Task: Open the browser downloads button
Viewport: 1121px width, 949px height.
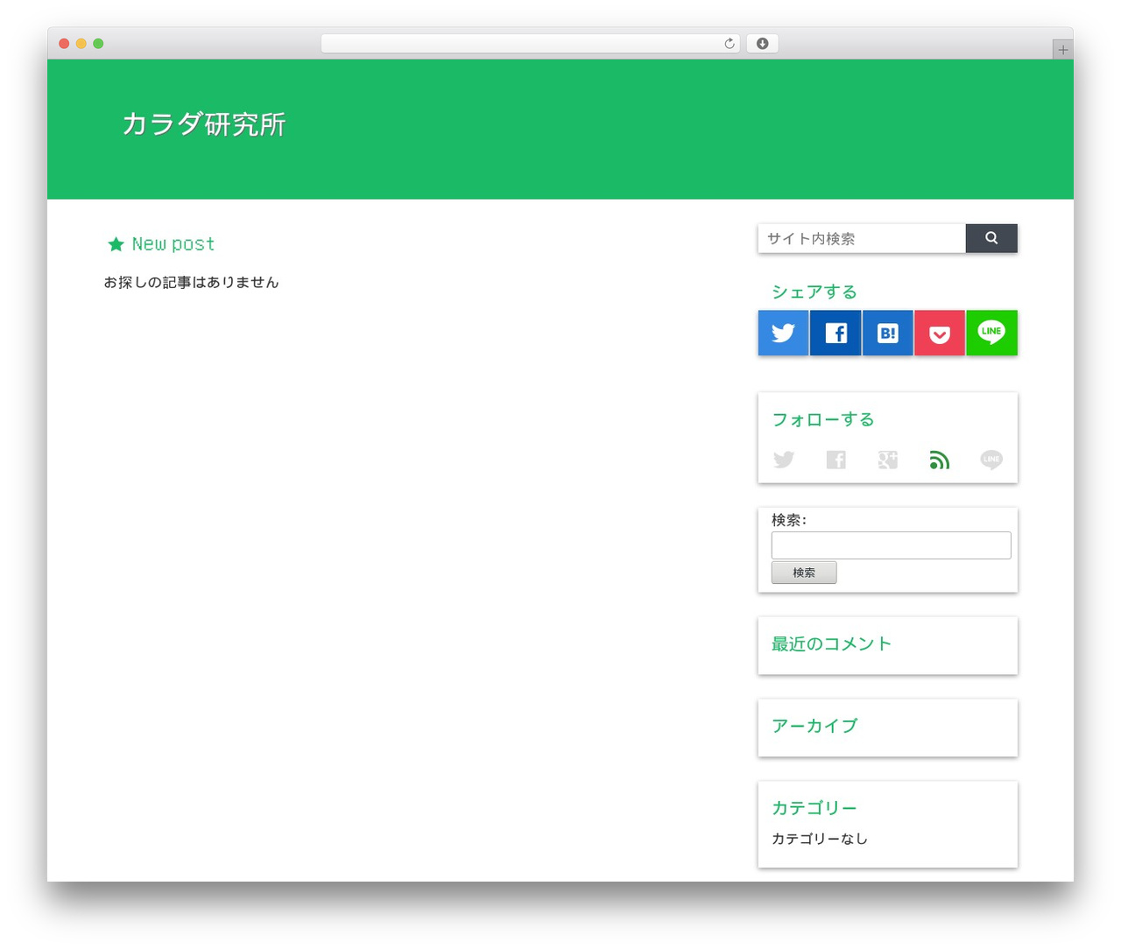Action: point(763,44)
